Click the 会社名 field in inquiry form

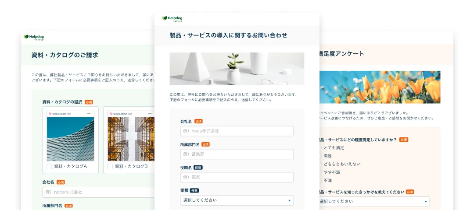tap(237, 131)
